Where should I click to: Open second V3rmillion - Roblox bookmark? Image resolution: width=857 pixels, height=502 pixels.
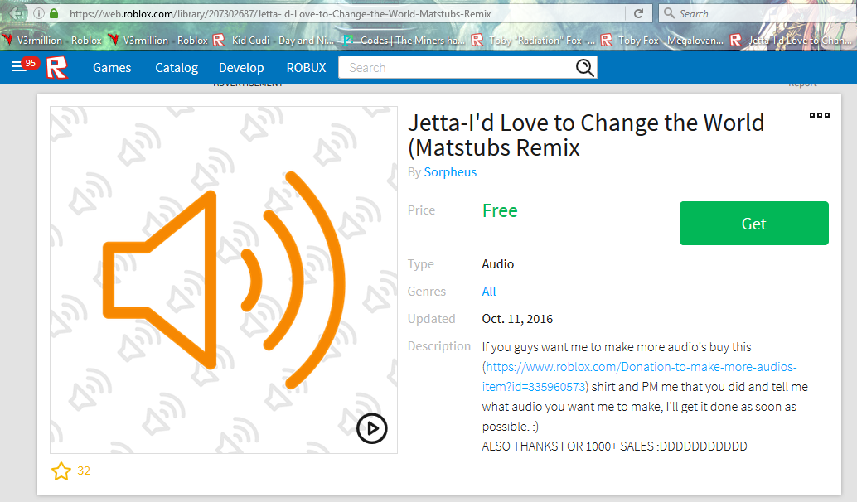[158, 41]
